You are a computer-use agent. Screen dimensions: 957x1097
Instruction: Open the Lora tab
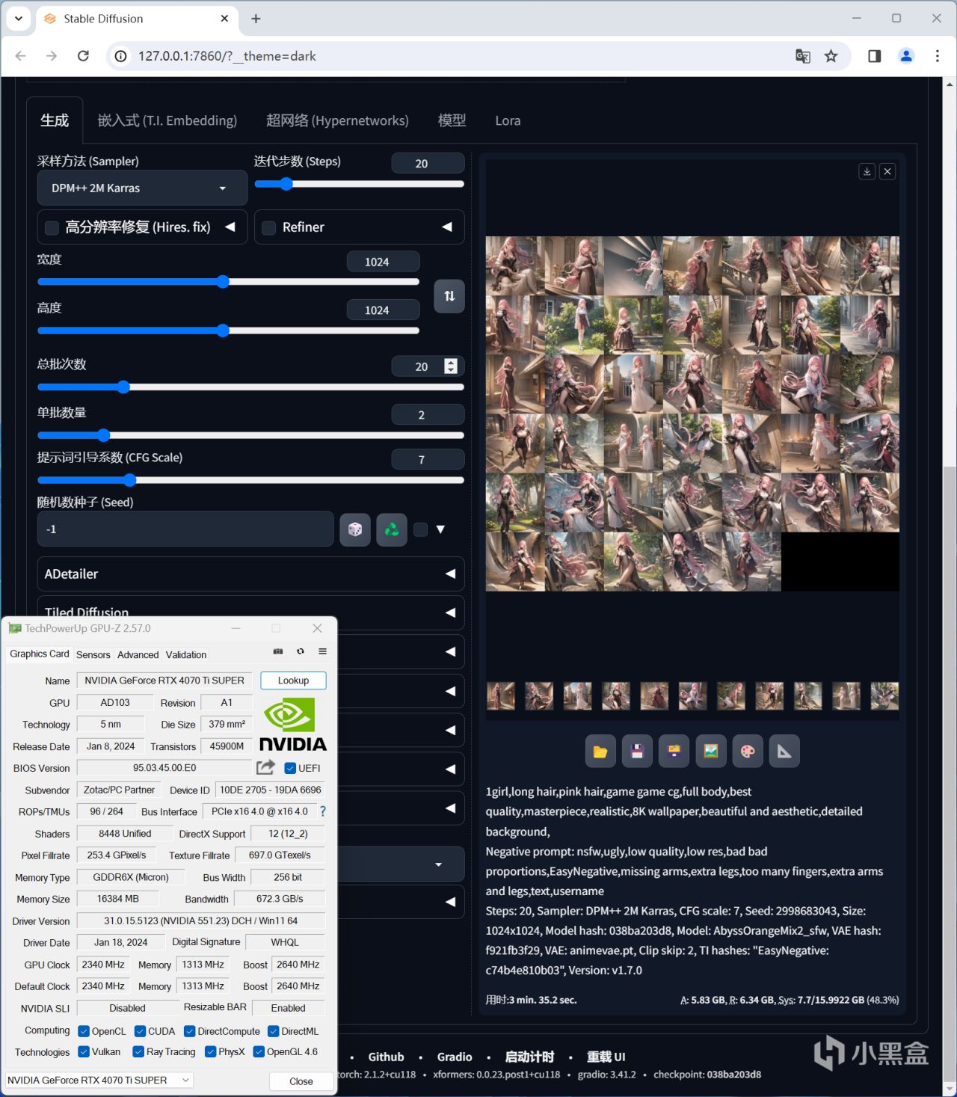tap(508, 120)
